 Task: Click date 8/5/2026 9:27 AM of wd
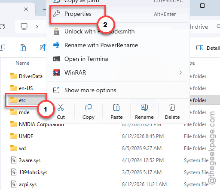(x=142, y=148)
